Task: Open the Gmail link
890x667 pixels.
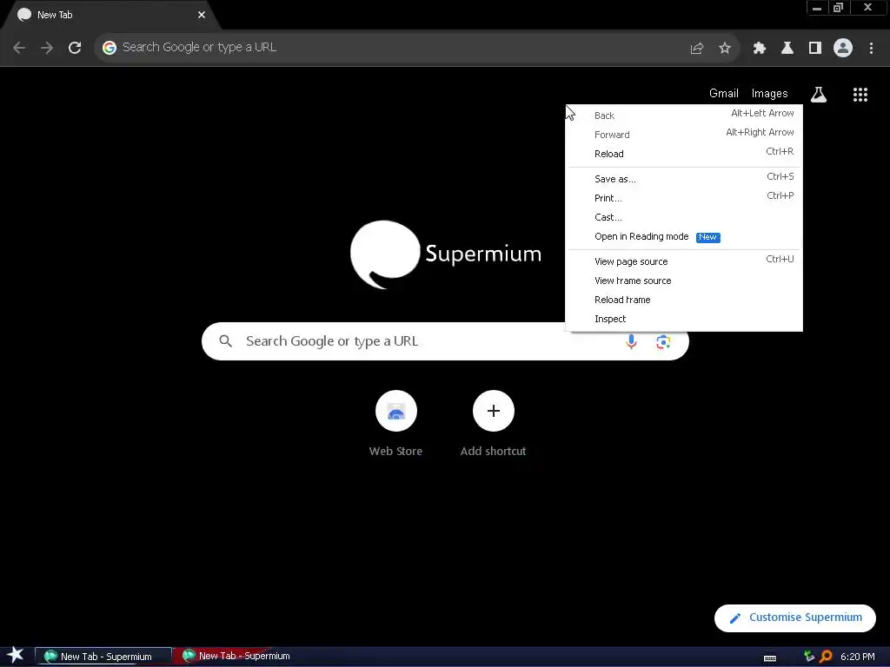Action: [724, 94]
